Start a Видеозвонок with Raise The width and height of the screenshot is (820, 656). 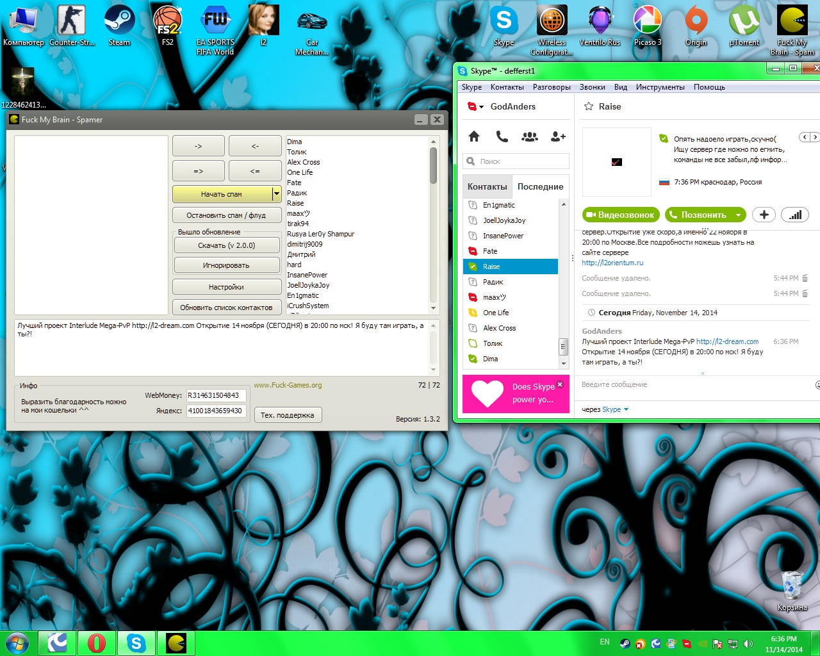pyautogui.click(x=620, y=215)
